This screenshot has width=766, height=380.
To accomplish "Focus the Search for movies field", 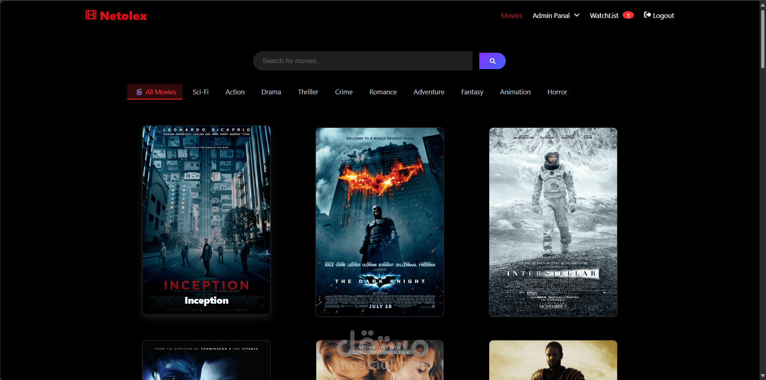I will pos(363,61).
